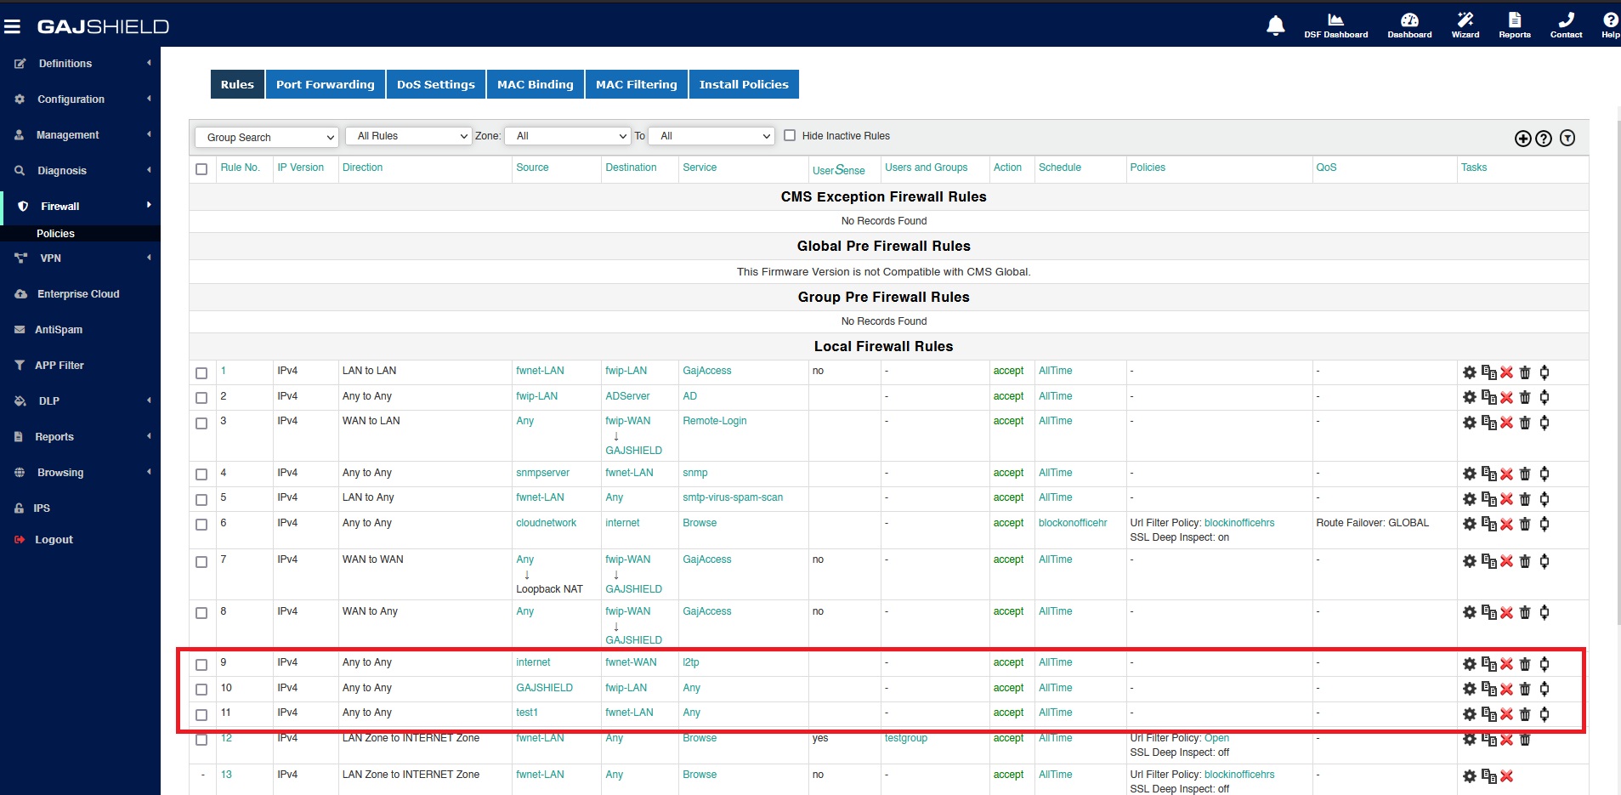Tick rule 10 checkbox
1621x795 pixels.
pos(201,690)
